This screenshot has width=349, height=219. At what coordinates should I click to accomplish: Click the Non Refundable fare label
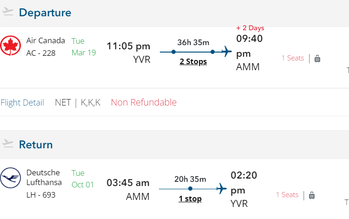[x=144, y=102]
